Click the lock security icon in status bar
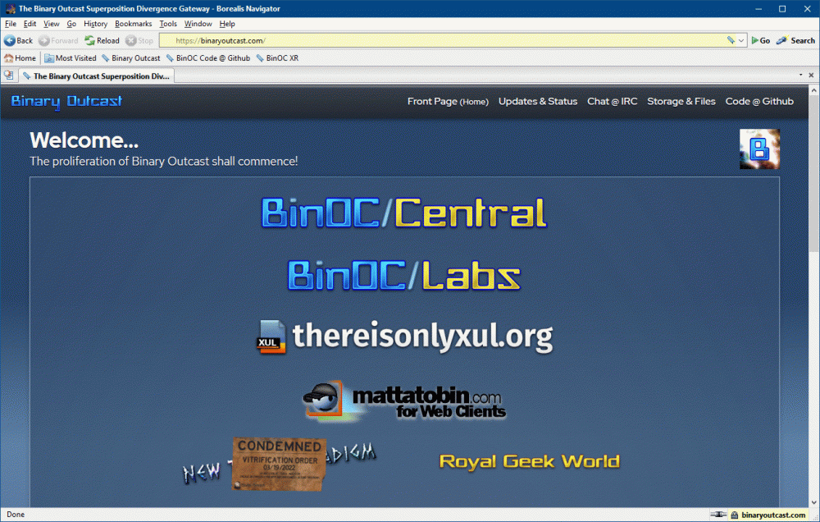Image resolution: width=820 pixels, height=522 pixels. (x=734, y=515)
